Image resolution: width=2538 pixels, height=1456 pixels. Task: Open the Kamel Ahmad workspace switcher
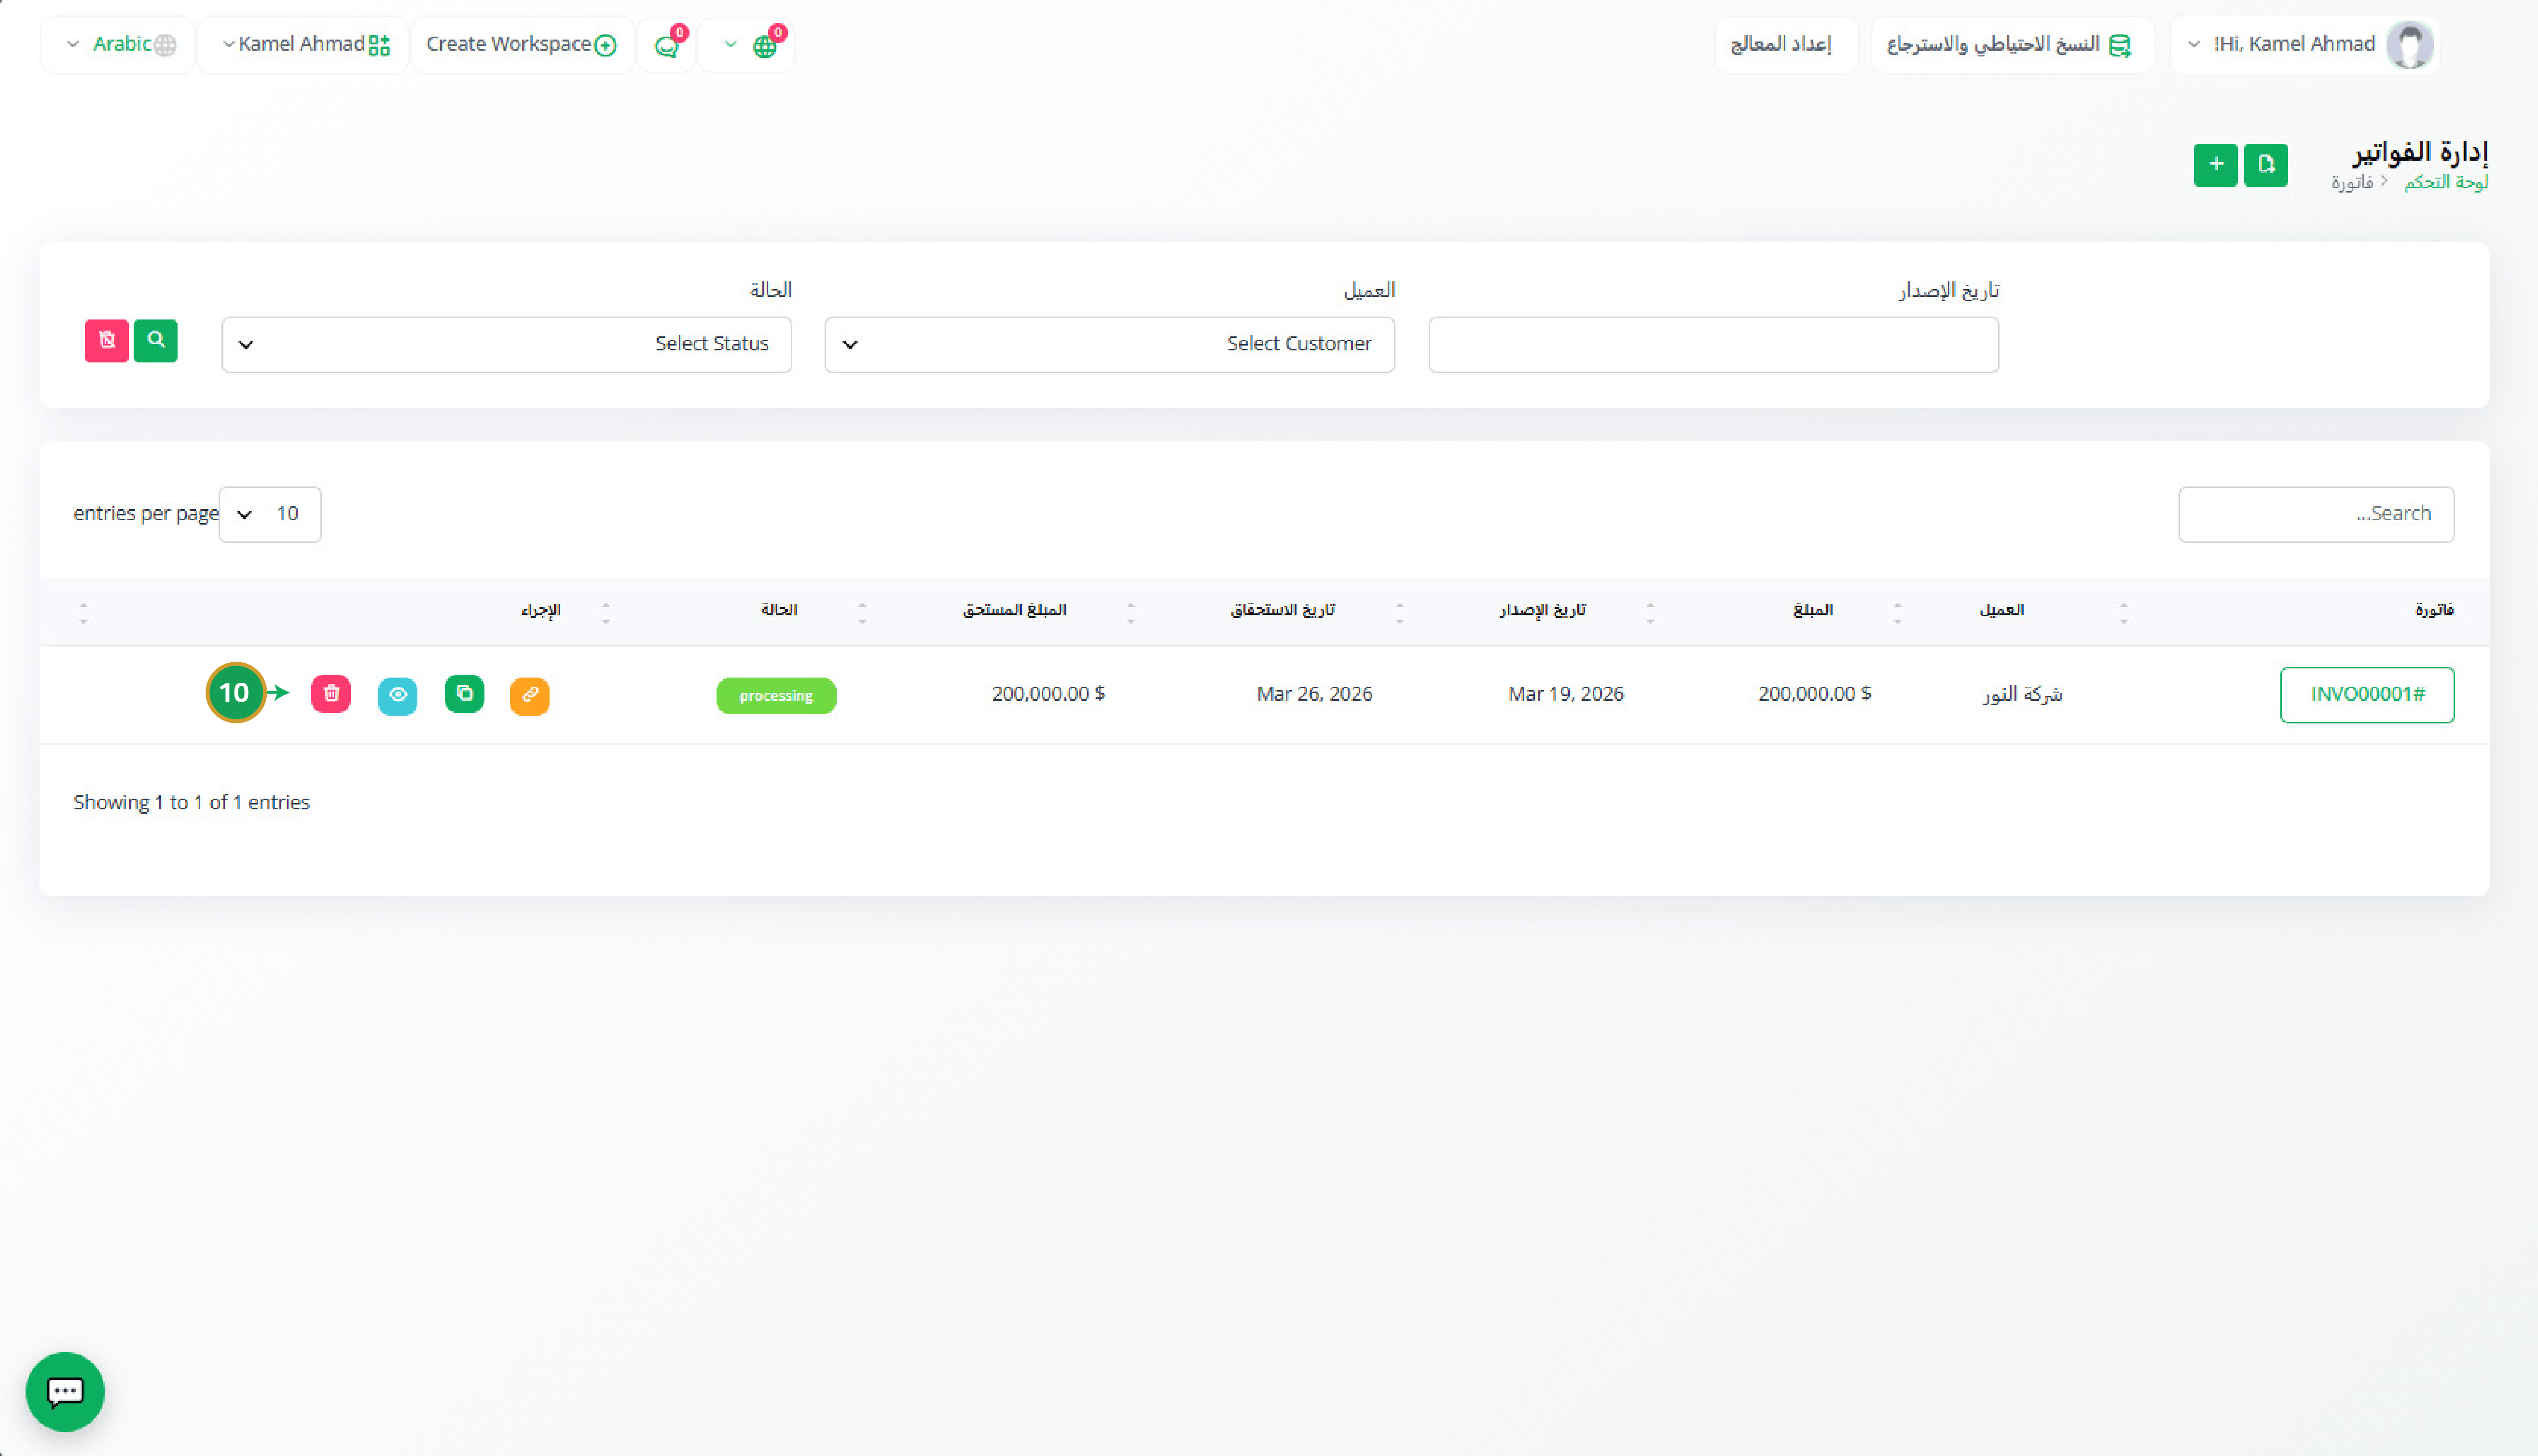coord(303,45)
